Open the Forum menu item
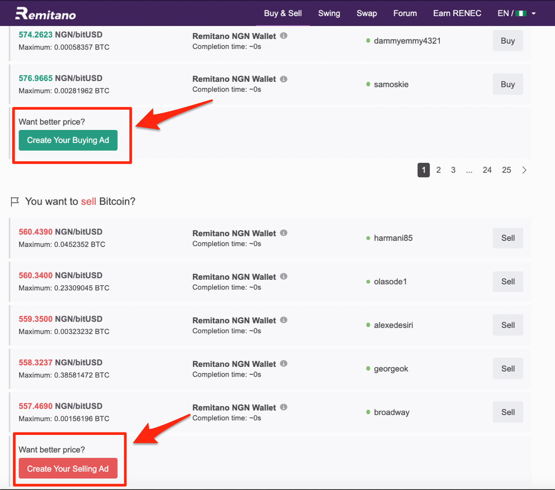 (x=405, y=13)
